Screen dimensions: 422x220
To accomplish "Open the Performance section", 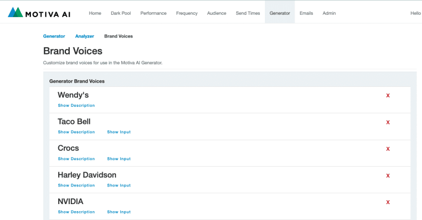I will click(153, 13).
